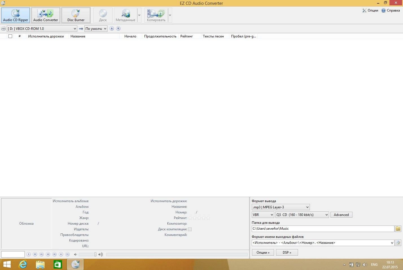The width and height of the screenshot is (403, 270).
Task: Open the VBOX CD-ROM drive dropdown
Action: pos(42,29)
